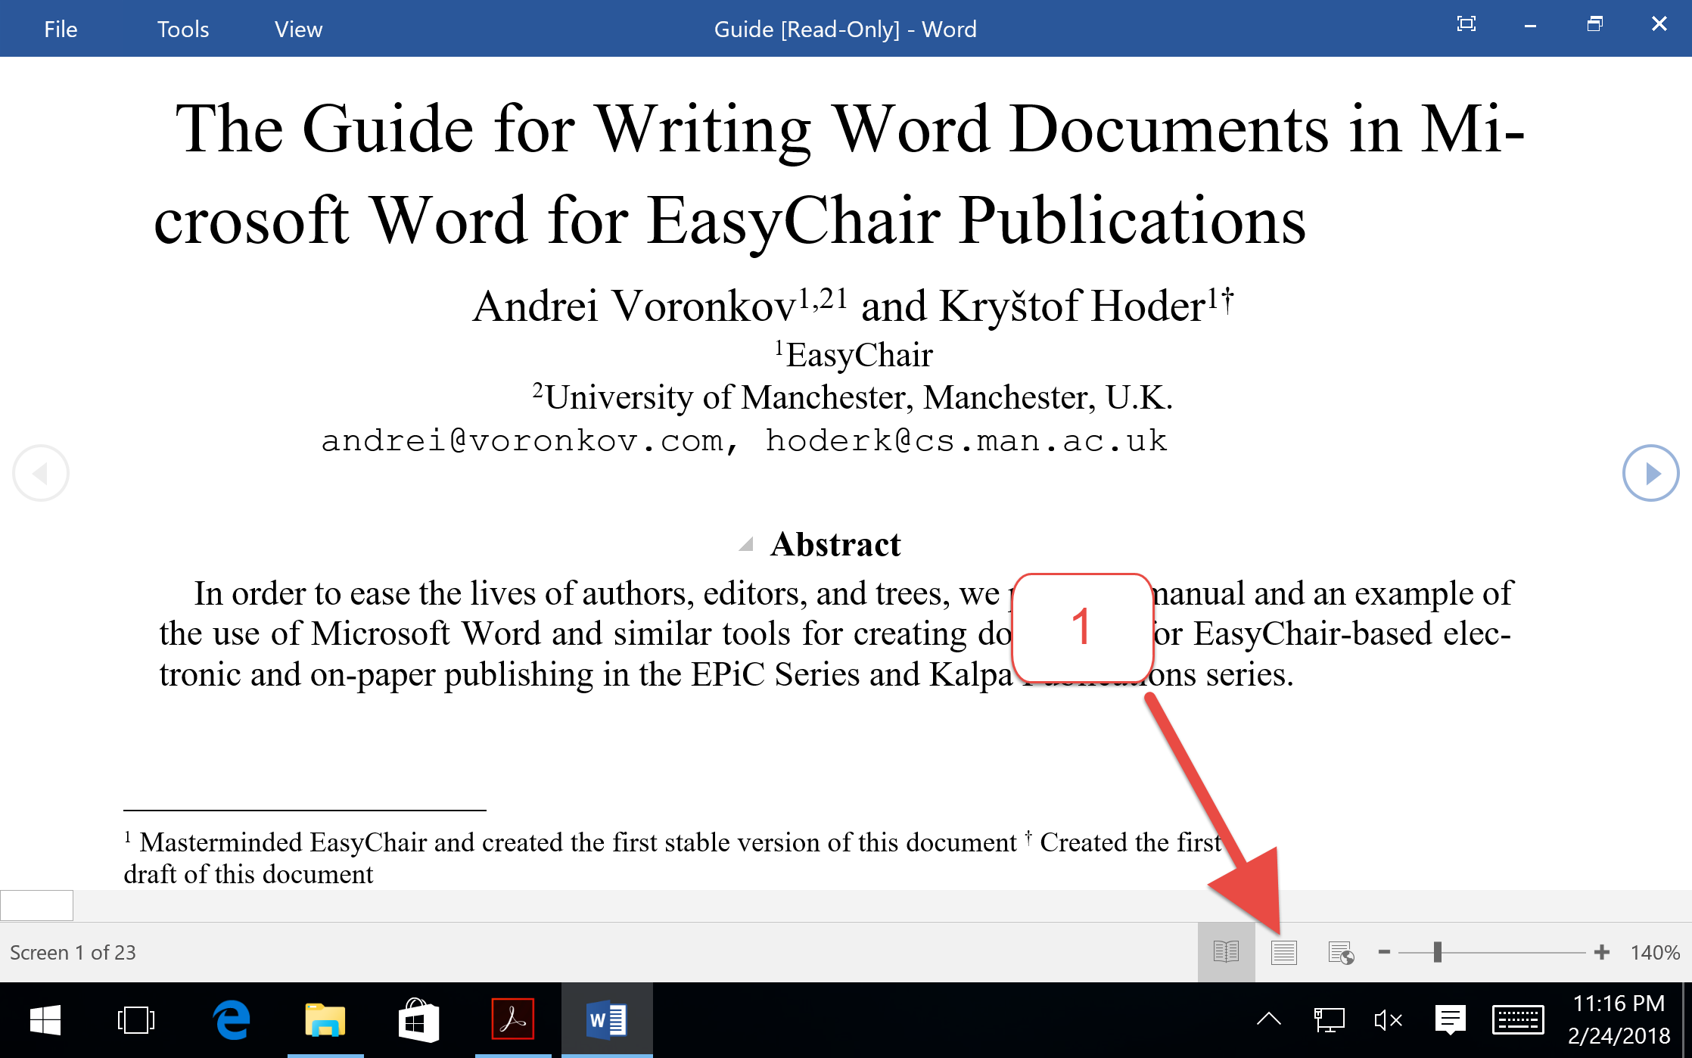1692x1058 pixels.
Task: Open Microsoft Store from the taskbar
Action: point(418,1020)
